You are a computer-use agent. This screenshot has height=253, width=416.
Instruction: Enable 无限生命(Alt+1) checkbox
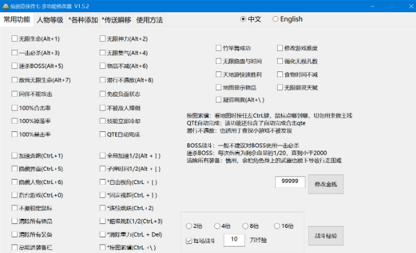click(x=15, y=39)
